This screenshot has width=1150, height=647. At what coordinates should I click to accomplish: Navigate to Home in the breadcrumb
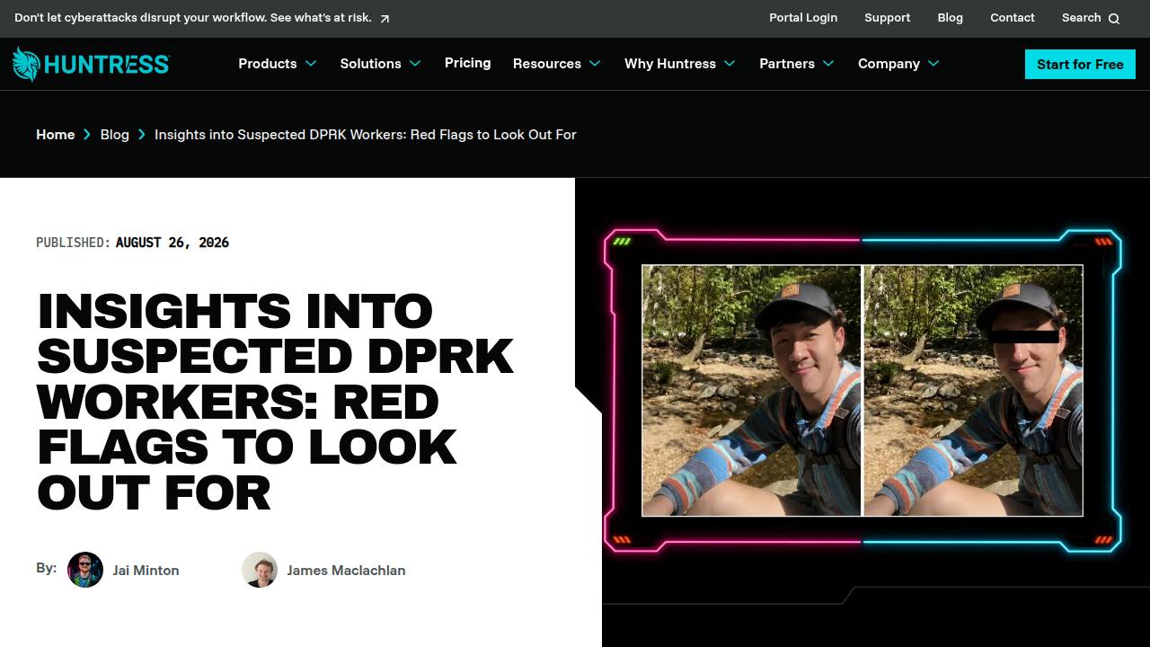55,135
